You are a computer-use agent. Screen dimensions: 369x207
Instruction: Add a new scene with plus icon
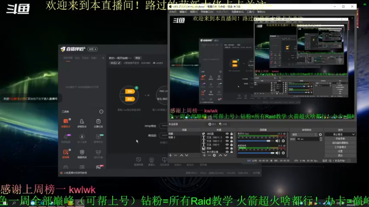pyautogui.click(x=170, y=155)
